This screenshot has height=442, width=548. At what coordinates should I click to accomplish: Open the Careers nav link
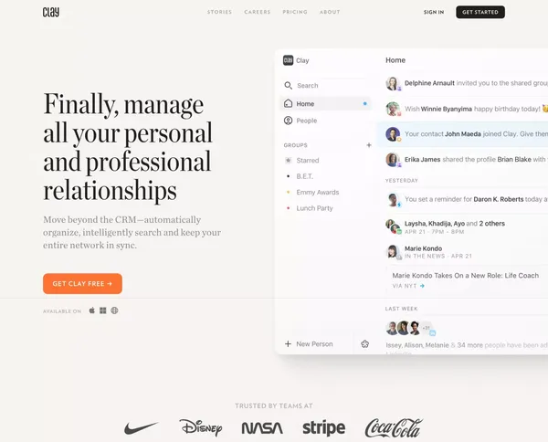coord(258,12)
